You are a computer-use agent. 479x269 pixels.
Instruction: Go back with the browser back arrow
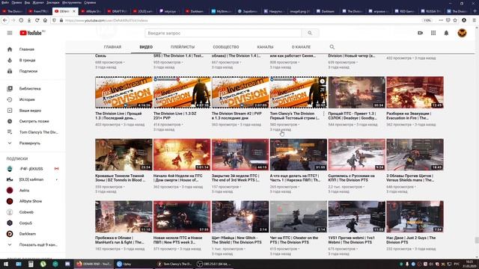(5, 20)
